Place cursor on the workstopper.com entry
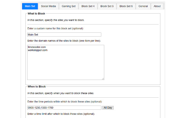Image resolution: width=189 pixels, height=118 pixels. tap(38, 50)
